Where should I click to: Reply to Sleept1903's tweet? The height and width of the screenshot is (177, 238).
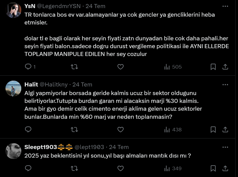28,168
